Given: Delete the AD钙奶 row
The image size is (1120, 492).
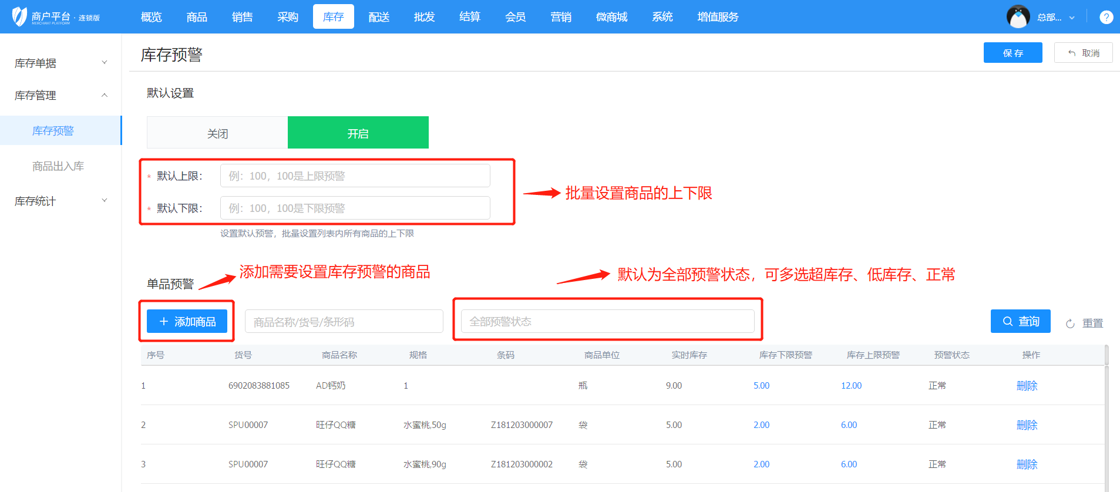Looking at the screenshot, I should [x=1027, y=386].
